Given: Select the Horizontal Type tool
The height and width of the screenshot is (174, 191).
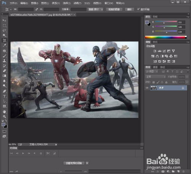Looking at the screenshot, I should pyautogui.click(x=4, y=96).
